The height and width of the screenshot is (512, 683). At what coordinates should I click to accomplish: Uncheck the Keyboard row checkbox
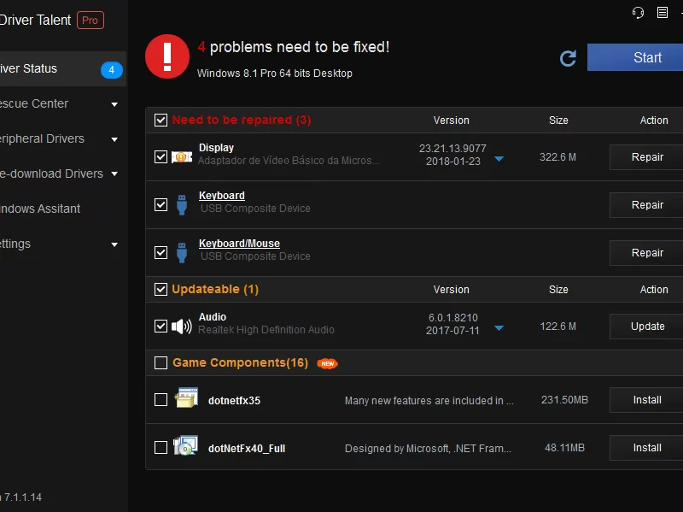tap(161, 204)
